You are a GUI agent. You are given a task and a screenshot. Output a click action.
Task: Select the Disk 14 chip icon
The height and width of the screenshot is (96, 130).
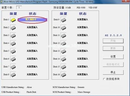[63, 59]
